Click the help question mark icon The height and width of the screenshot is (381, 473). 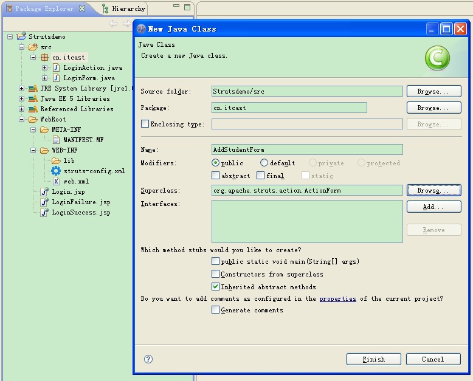click(x=148, y=359)
